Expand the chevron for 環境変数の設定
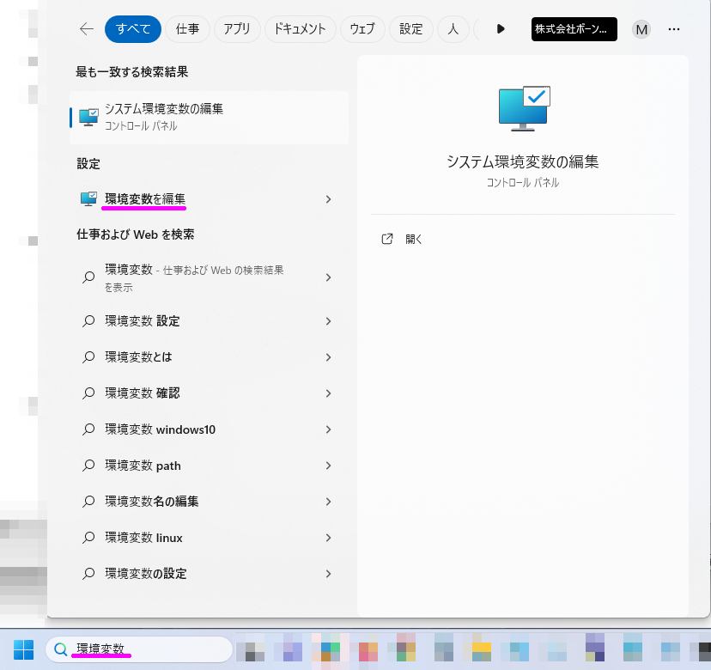The image size is (711, 670). 328,574
